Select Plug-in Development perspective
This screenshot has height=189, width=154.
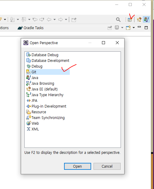(46, 106)
